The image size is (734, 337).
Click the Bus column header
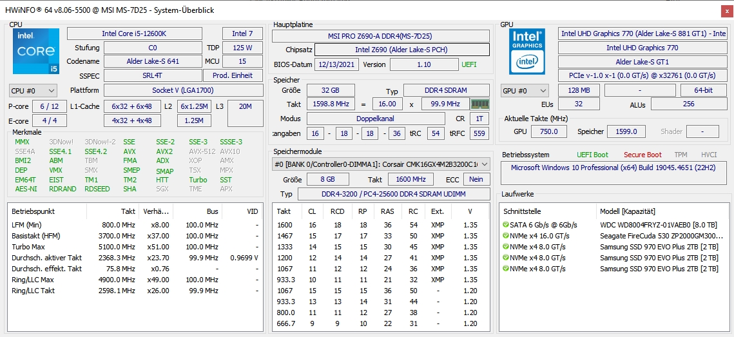point(197,211)
